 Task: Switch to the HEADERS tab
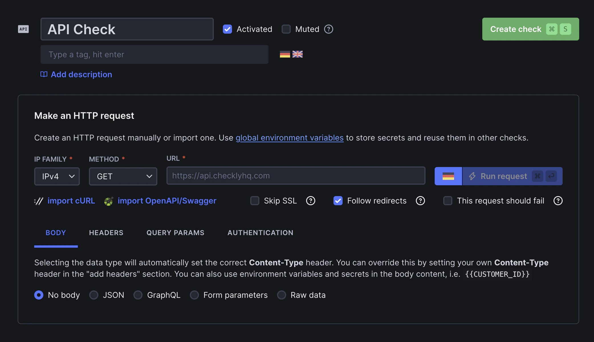coord(106,233)
